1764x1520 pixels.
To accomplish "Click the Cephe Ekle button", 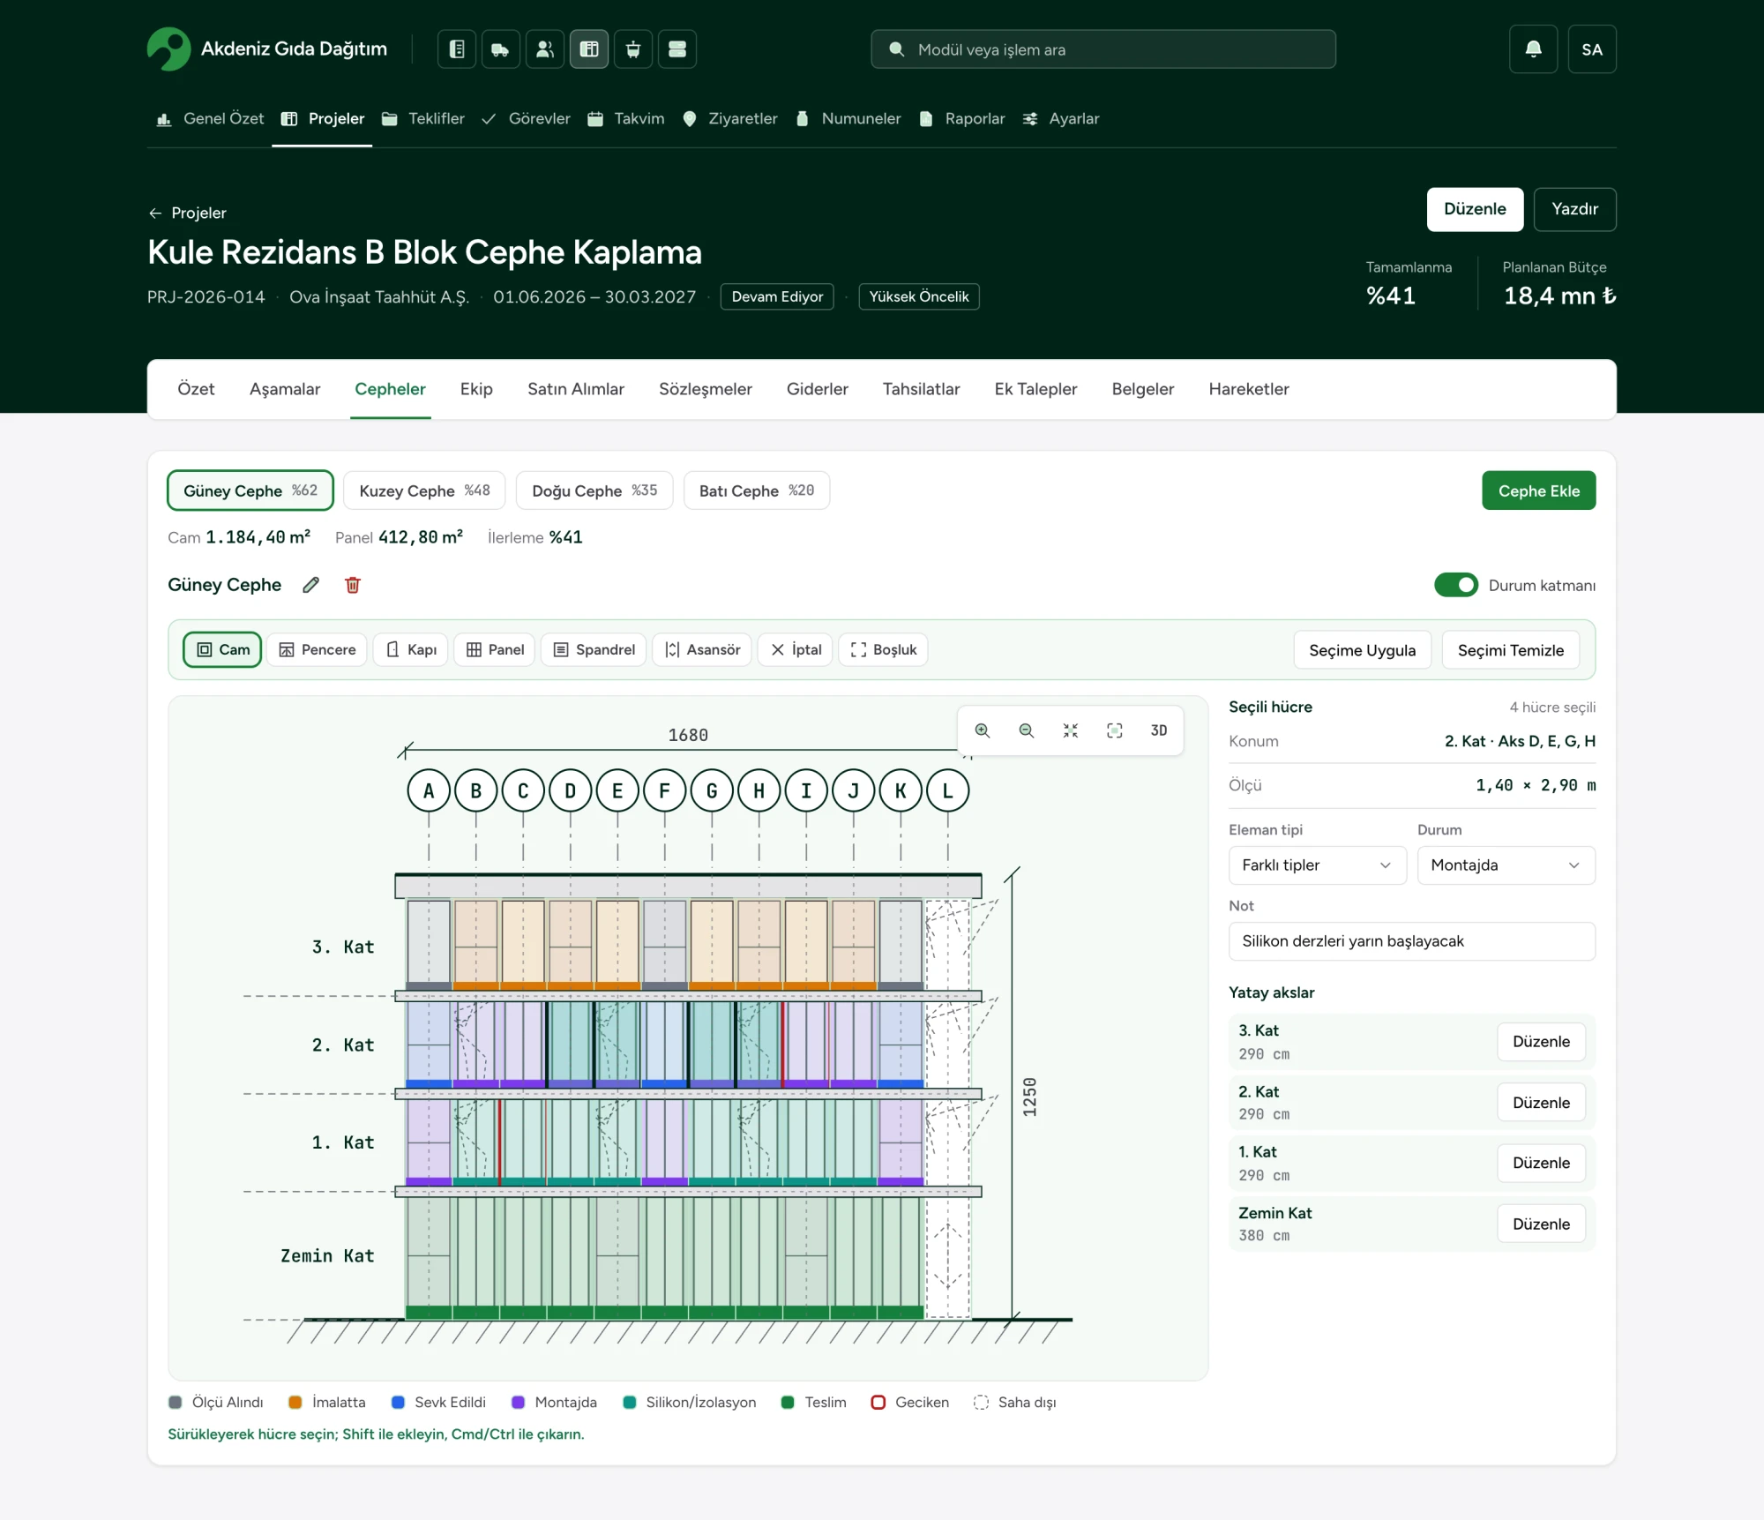I will [1538, 490].
